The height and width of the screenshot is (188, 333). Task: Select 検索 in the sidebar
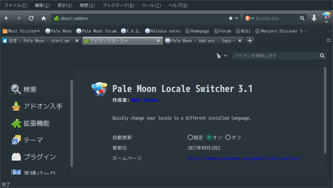[39, 89]
